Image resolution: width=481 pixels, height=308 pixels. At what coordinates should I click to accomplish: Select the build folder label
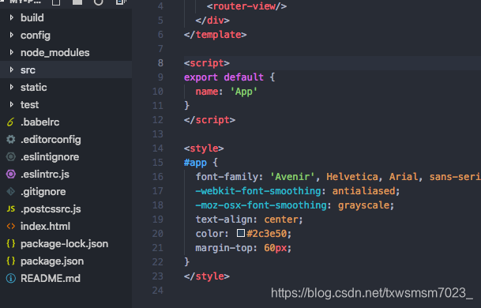(x=32, y=18)
